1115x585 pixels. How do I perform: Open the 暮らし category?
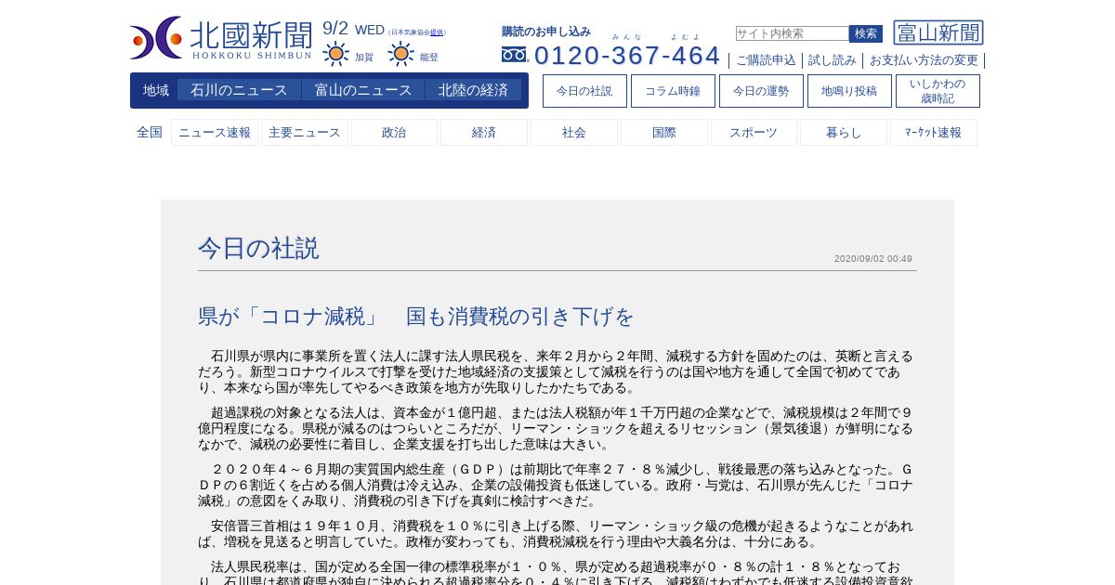click(x=844, y=133)
